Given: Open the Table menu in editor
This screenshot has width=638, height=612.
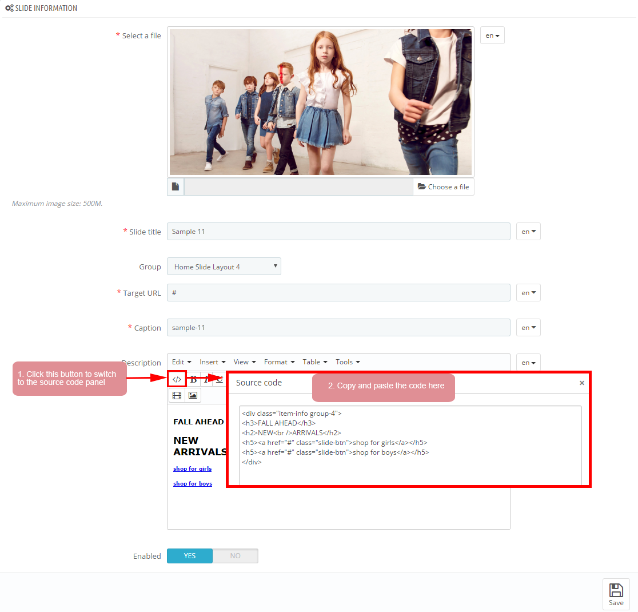Looking at the screenshot, I should coord(315,362).
